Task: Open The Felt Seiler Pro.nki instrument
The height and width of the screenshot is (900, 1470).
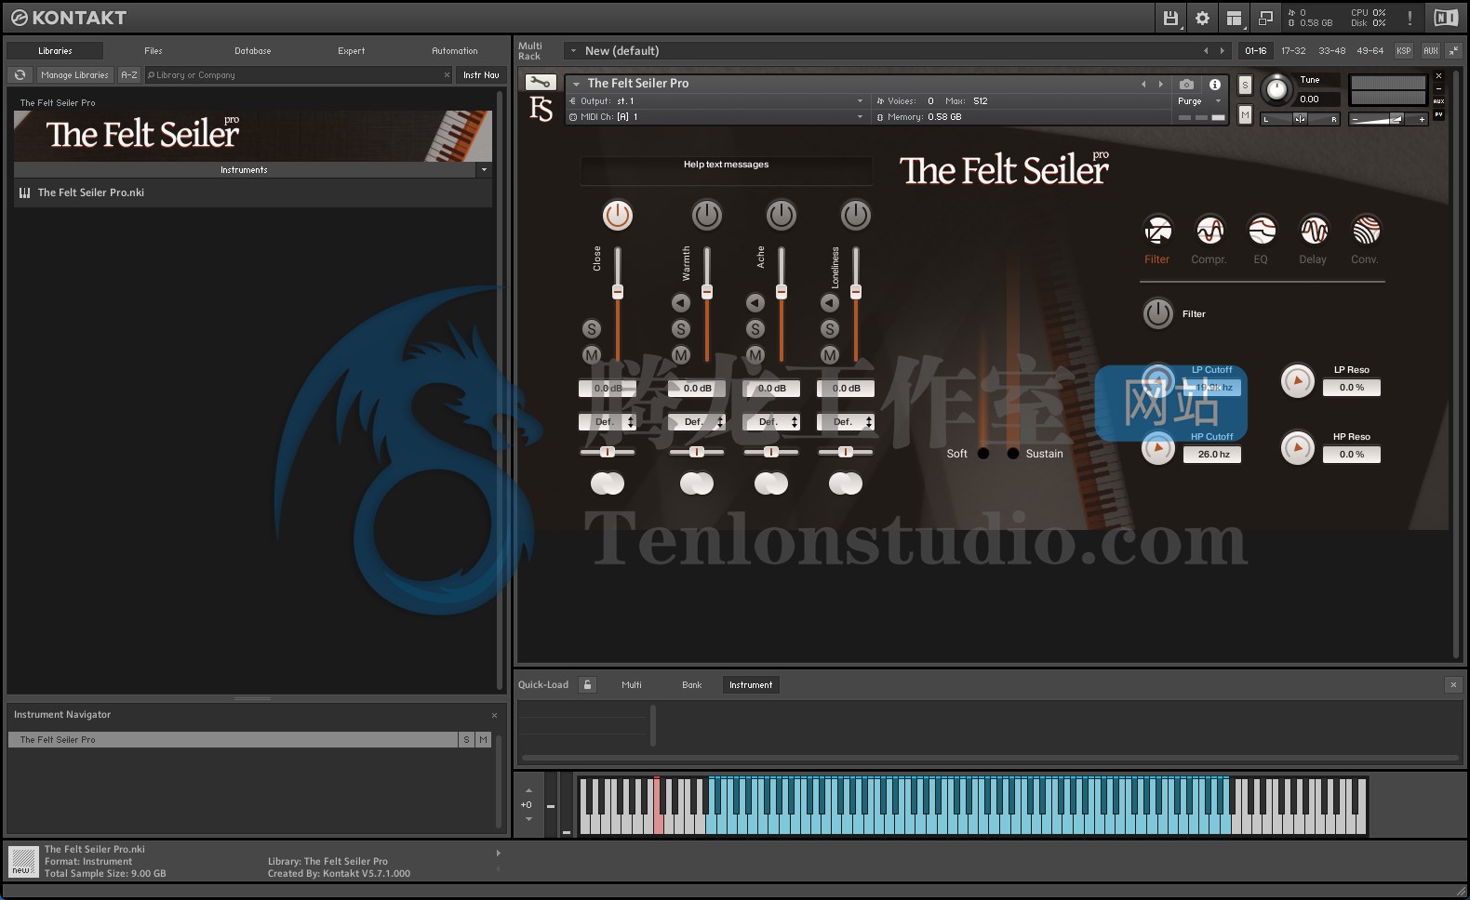Action: pyautogui.click(x=252, y=192)
